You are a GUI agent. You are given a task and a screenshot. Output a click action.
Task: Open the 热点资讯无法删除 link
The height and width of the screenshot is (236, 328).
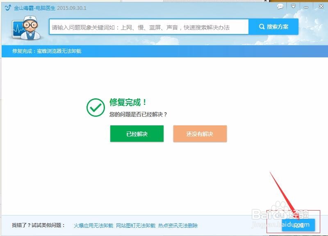pos(178,225)
